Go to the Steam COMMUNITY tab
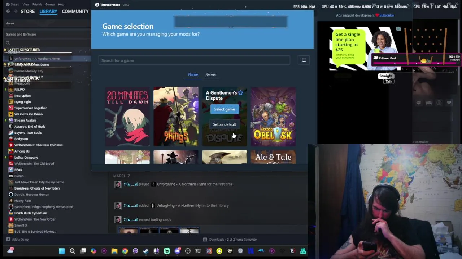 point(75,11)
